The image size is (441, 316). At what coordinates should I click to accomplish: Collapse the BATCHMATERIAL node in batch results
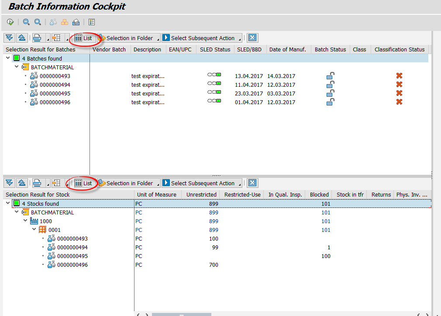click(x=16, y=67)
